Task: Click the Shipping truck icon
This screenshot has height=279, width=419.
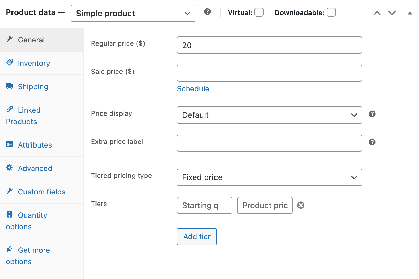Action: (10, 86)
